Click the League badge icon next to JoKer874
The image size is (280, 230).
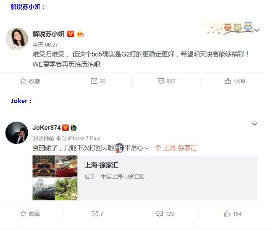pos(73,128)
